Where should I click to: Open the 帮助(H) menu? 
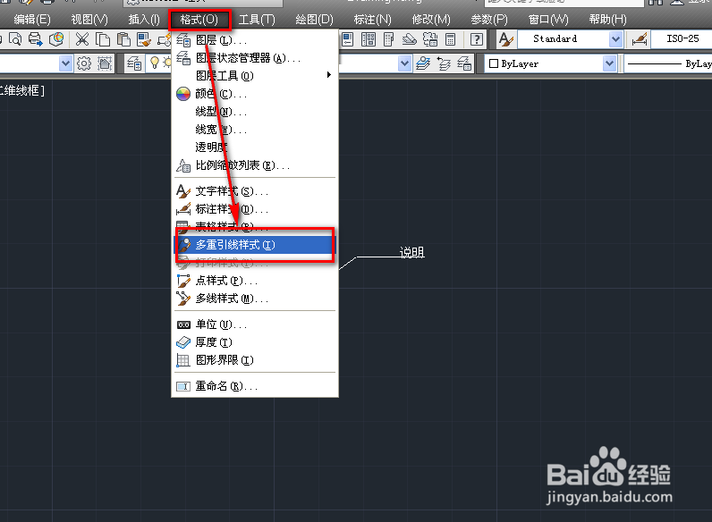(x=607, y=20)
